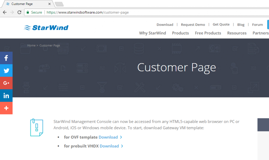Open the Forum link
The width and height of the screenshot is (269, 160).
257,25
